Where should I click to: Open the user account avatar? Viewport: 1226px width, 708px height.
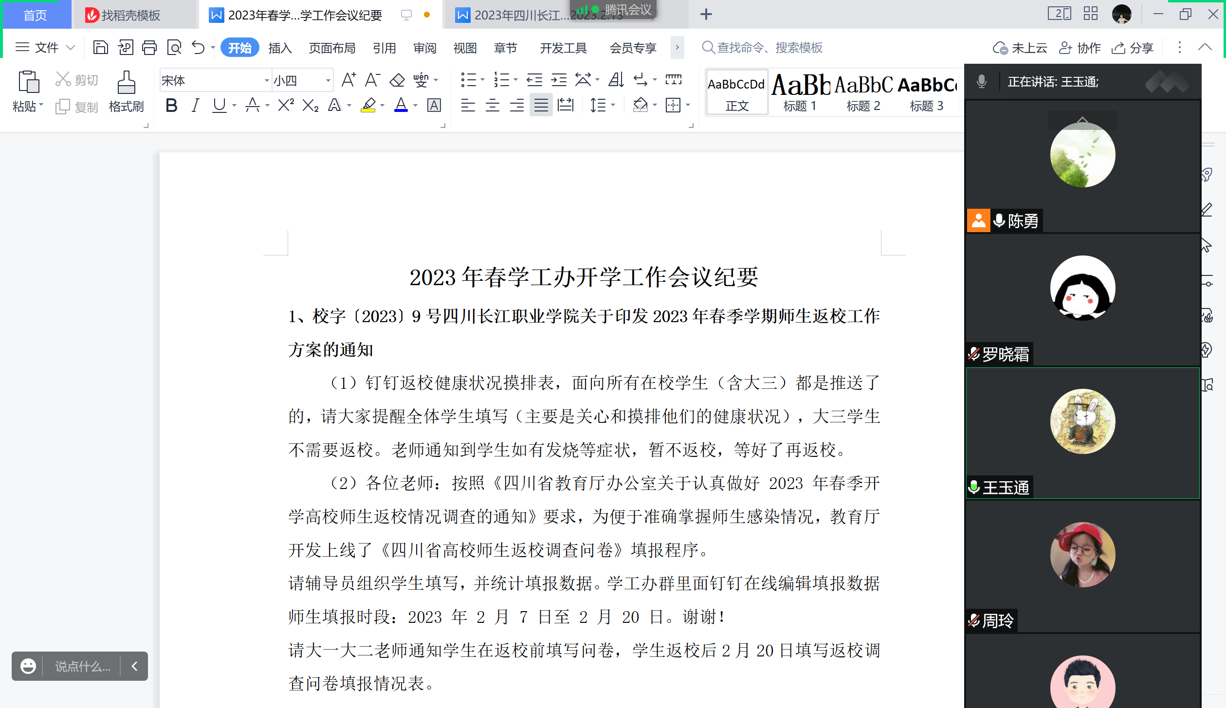pos(1121,14)
